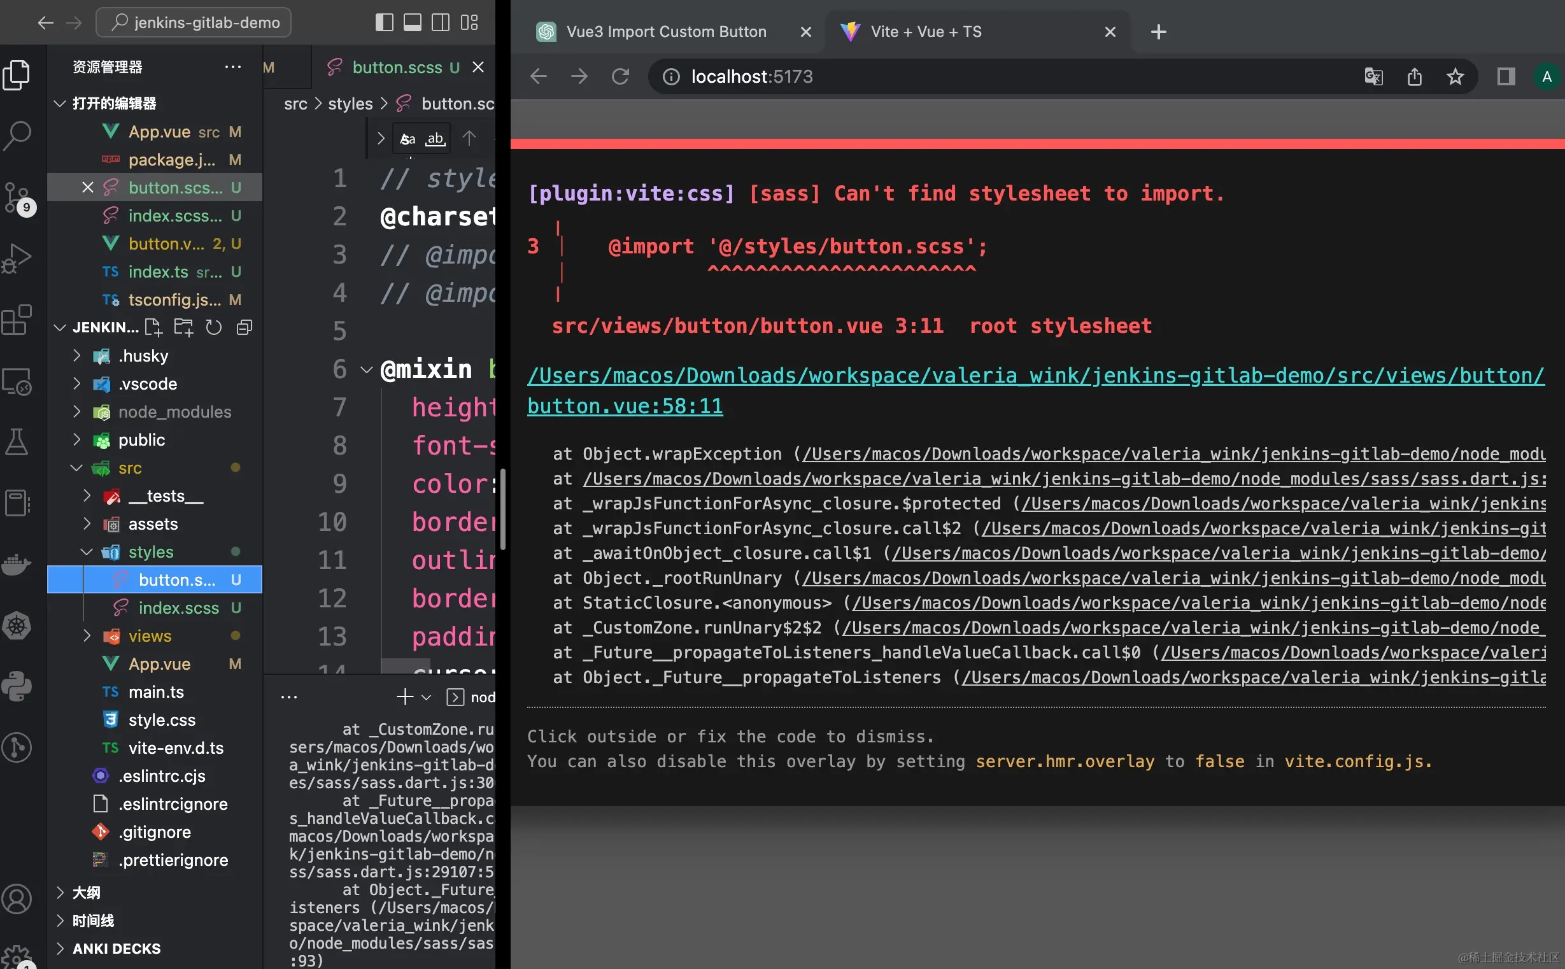Select the button.scss editor tab
The width and height of the screenshot is (1565, 969).
397,67
